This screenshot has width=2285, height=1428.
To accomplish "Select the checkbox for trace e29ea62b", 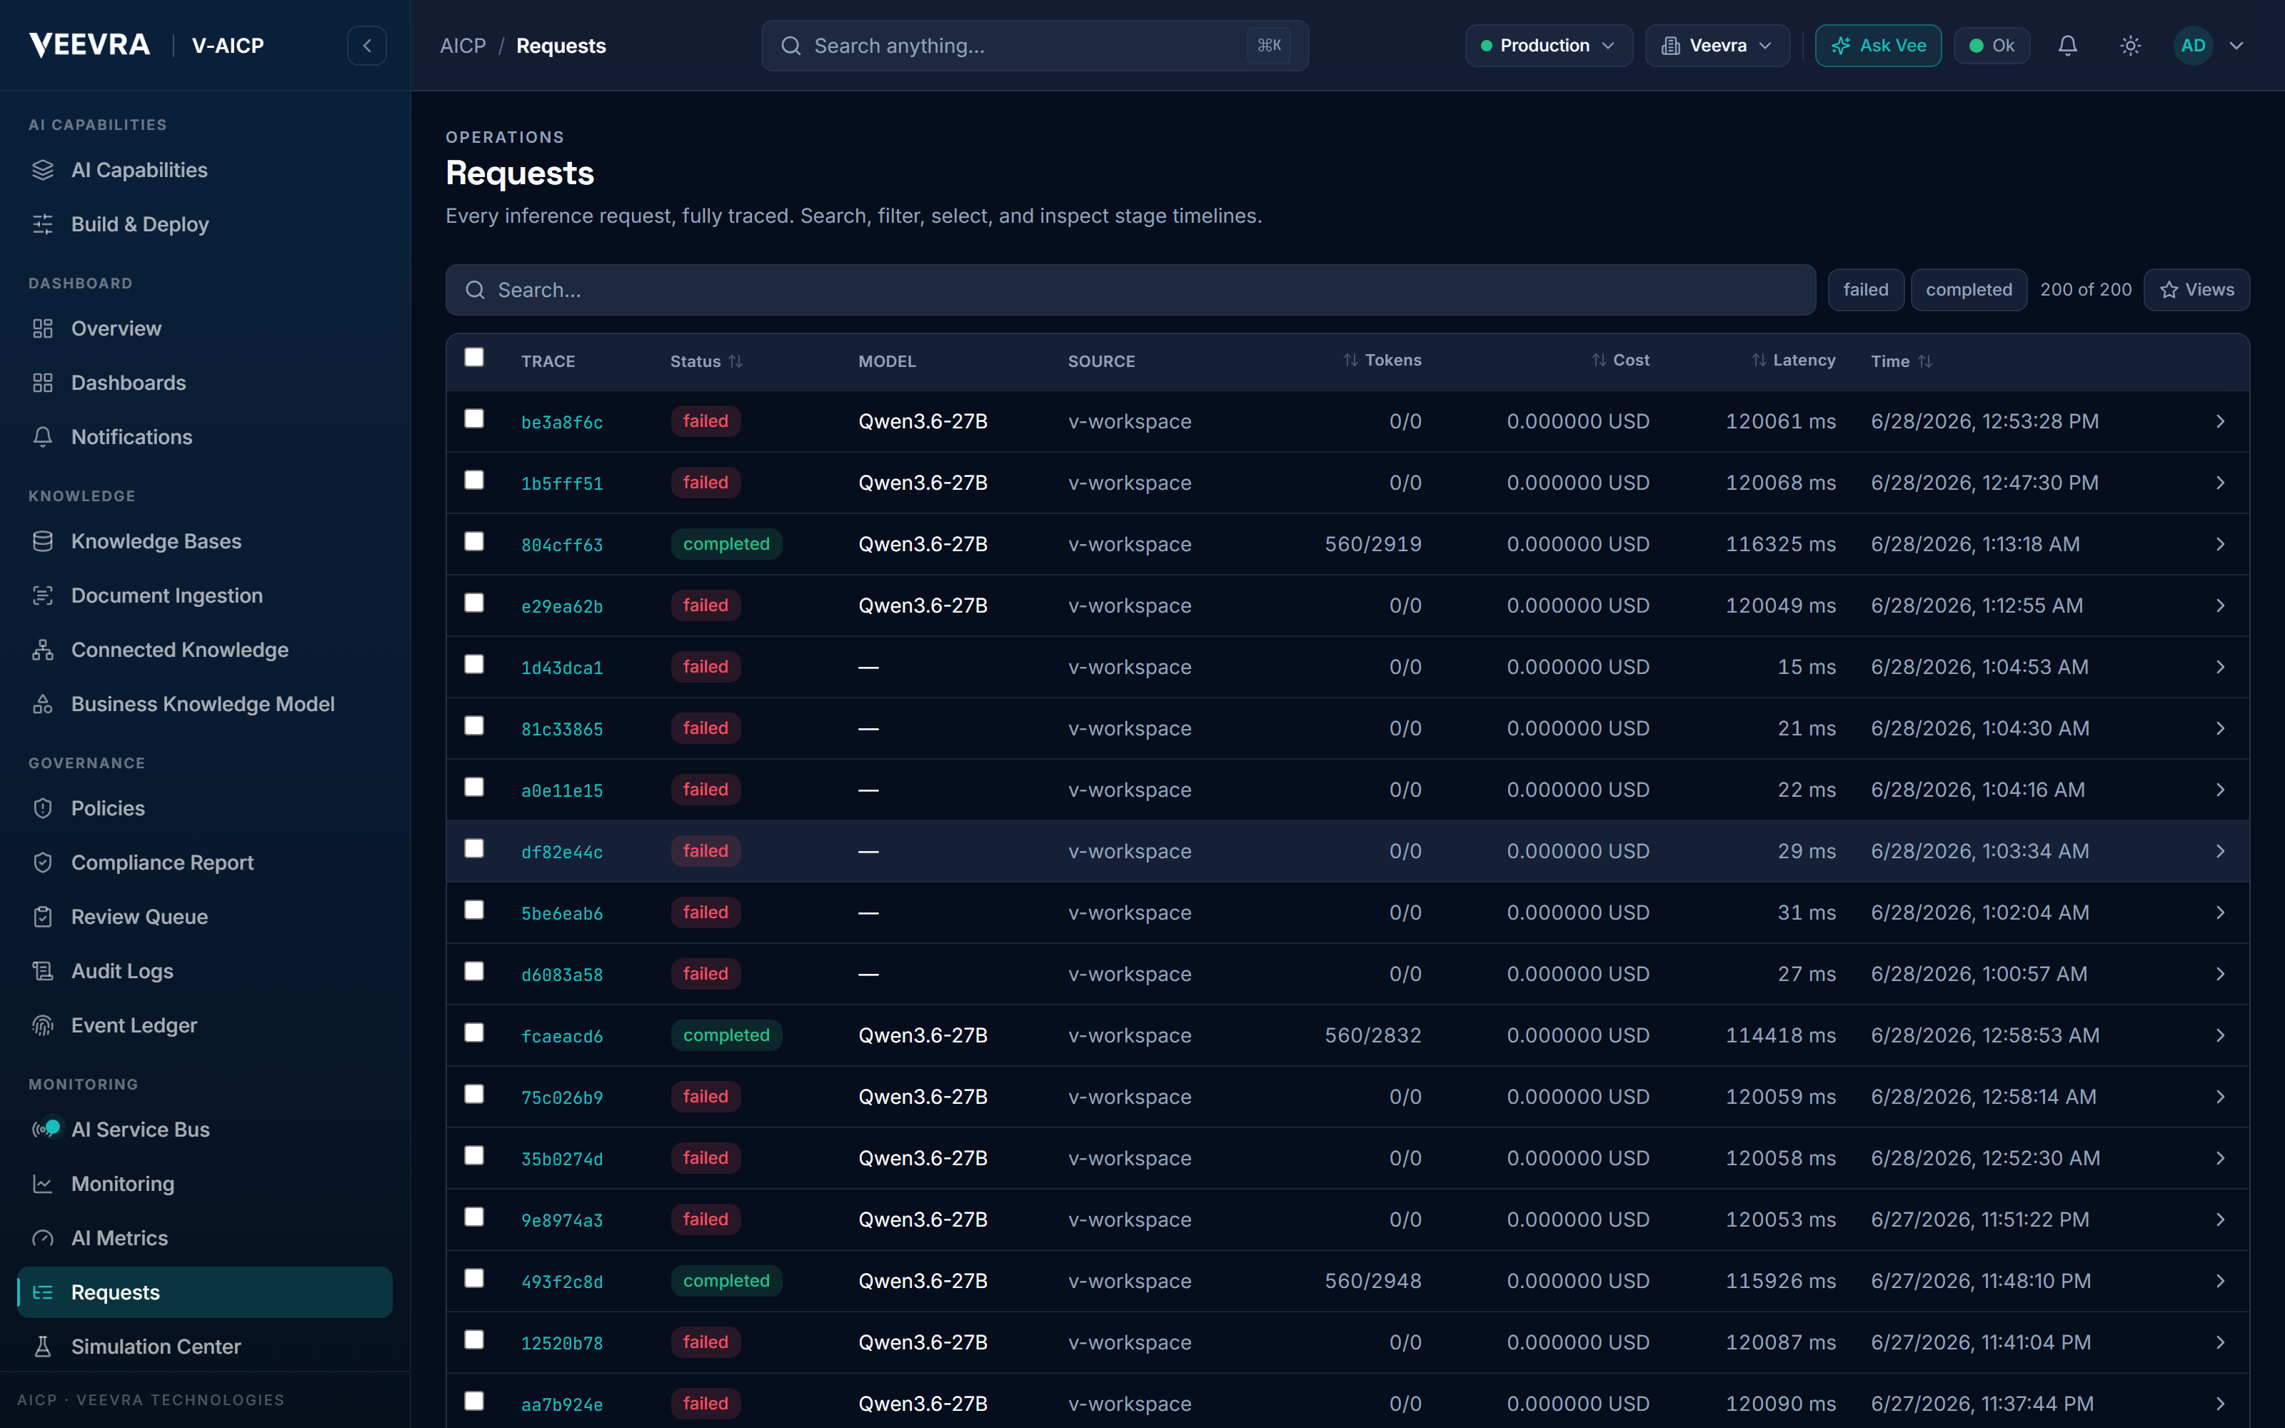I will 474,603.
